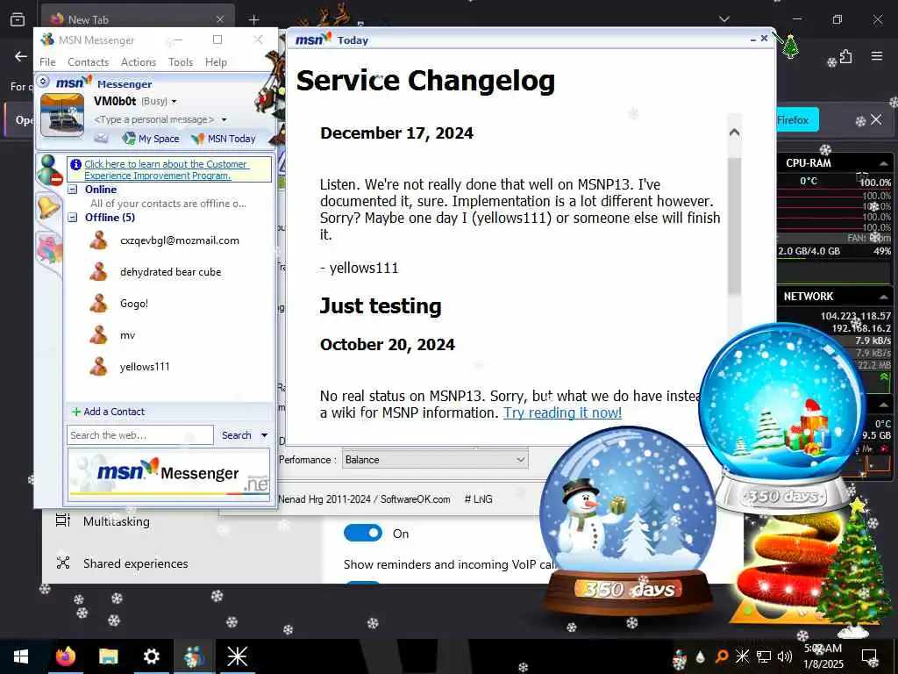Click the blue info icon in the notice

75,164
